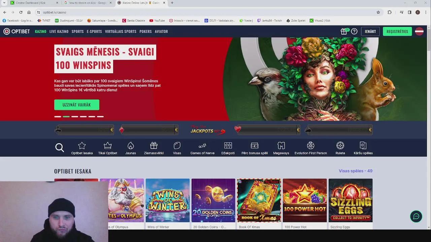Image resolution: width=431 pixels, height=242 pixels.
Task: Open the 20 Golden Coins game thumbnail
Action: coord(213,200)
